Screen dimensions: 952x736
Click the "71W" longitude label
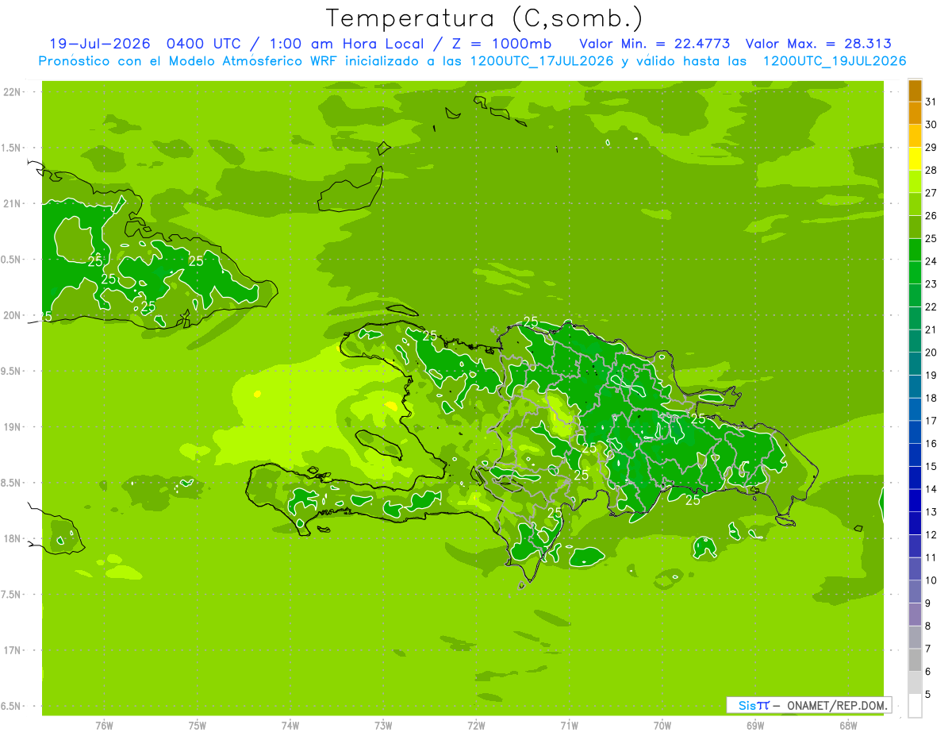click(x=569, y=726)
